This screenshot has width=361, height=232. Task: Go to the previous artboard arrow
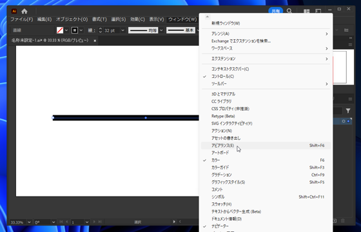tap(67, 222)
